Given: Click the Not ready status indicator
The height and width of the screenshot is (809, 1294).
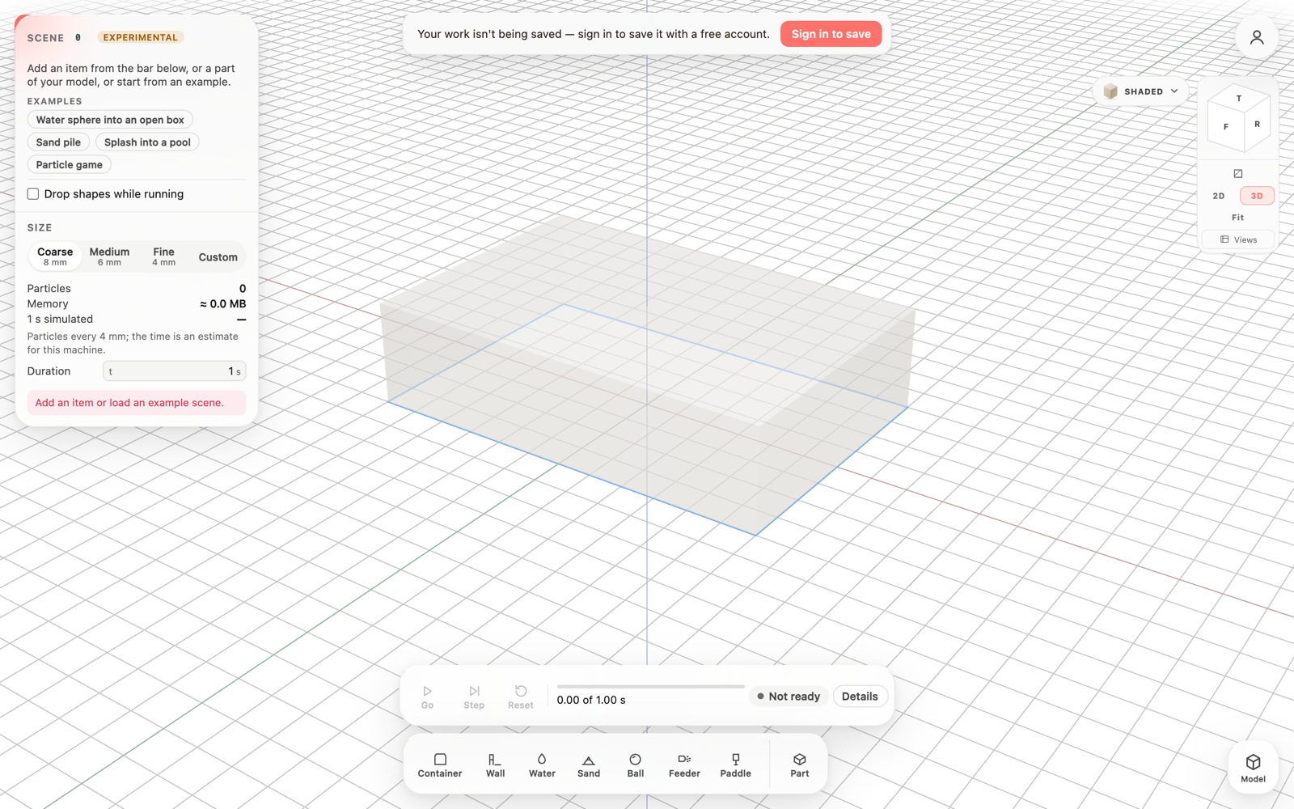Looking at the screenshot, I should (x=789, y=697).
